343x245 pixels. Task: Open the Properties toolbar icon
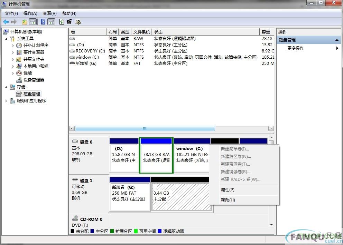69,22
